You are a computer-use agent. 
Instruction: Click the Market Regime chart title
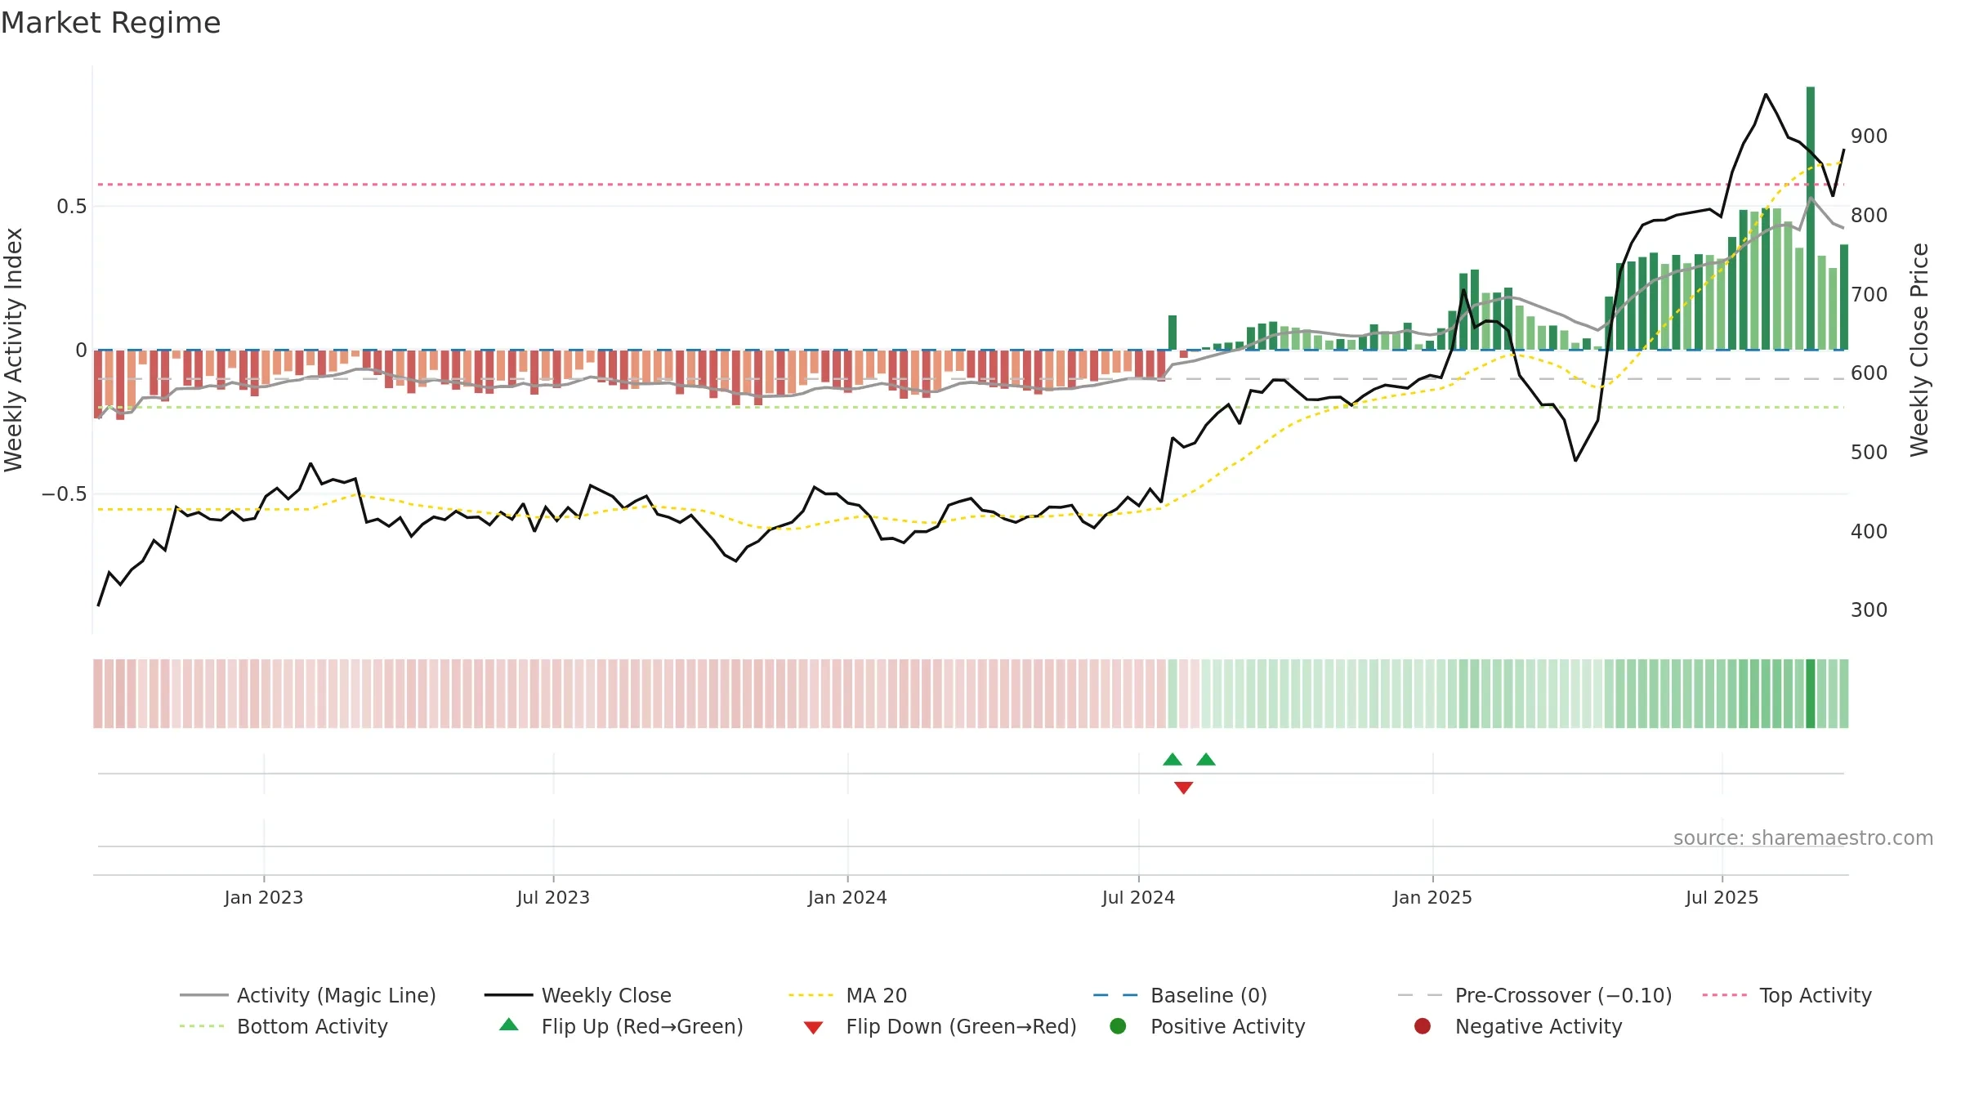110,23
